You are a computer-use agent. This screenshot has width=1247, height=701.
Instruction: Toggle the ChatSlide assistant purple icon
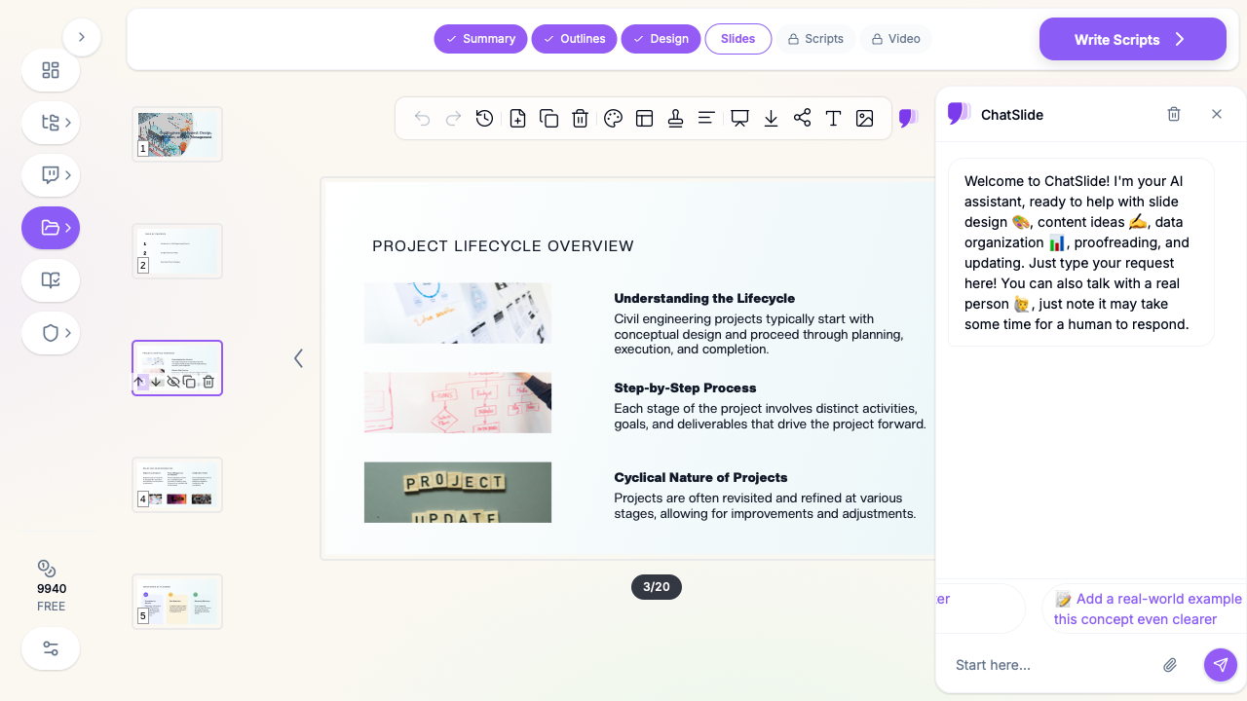click(x=908, y=119)
